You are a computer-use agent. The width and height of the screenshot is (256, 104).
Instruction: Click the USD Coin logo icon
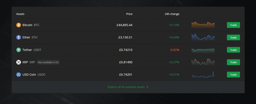18,74
